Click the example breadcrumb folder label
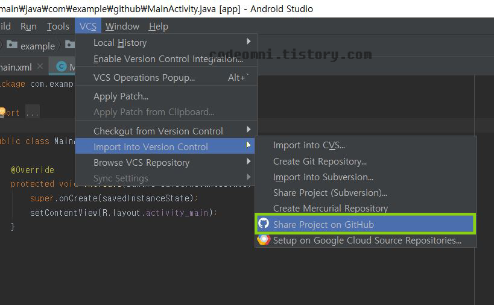 [37, 46]
